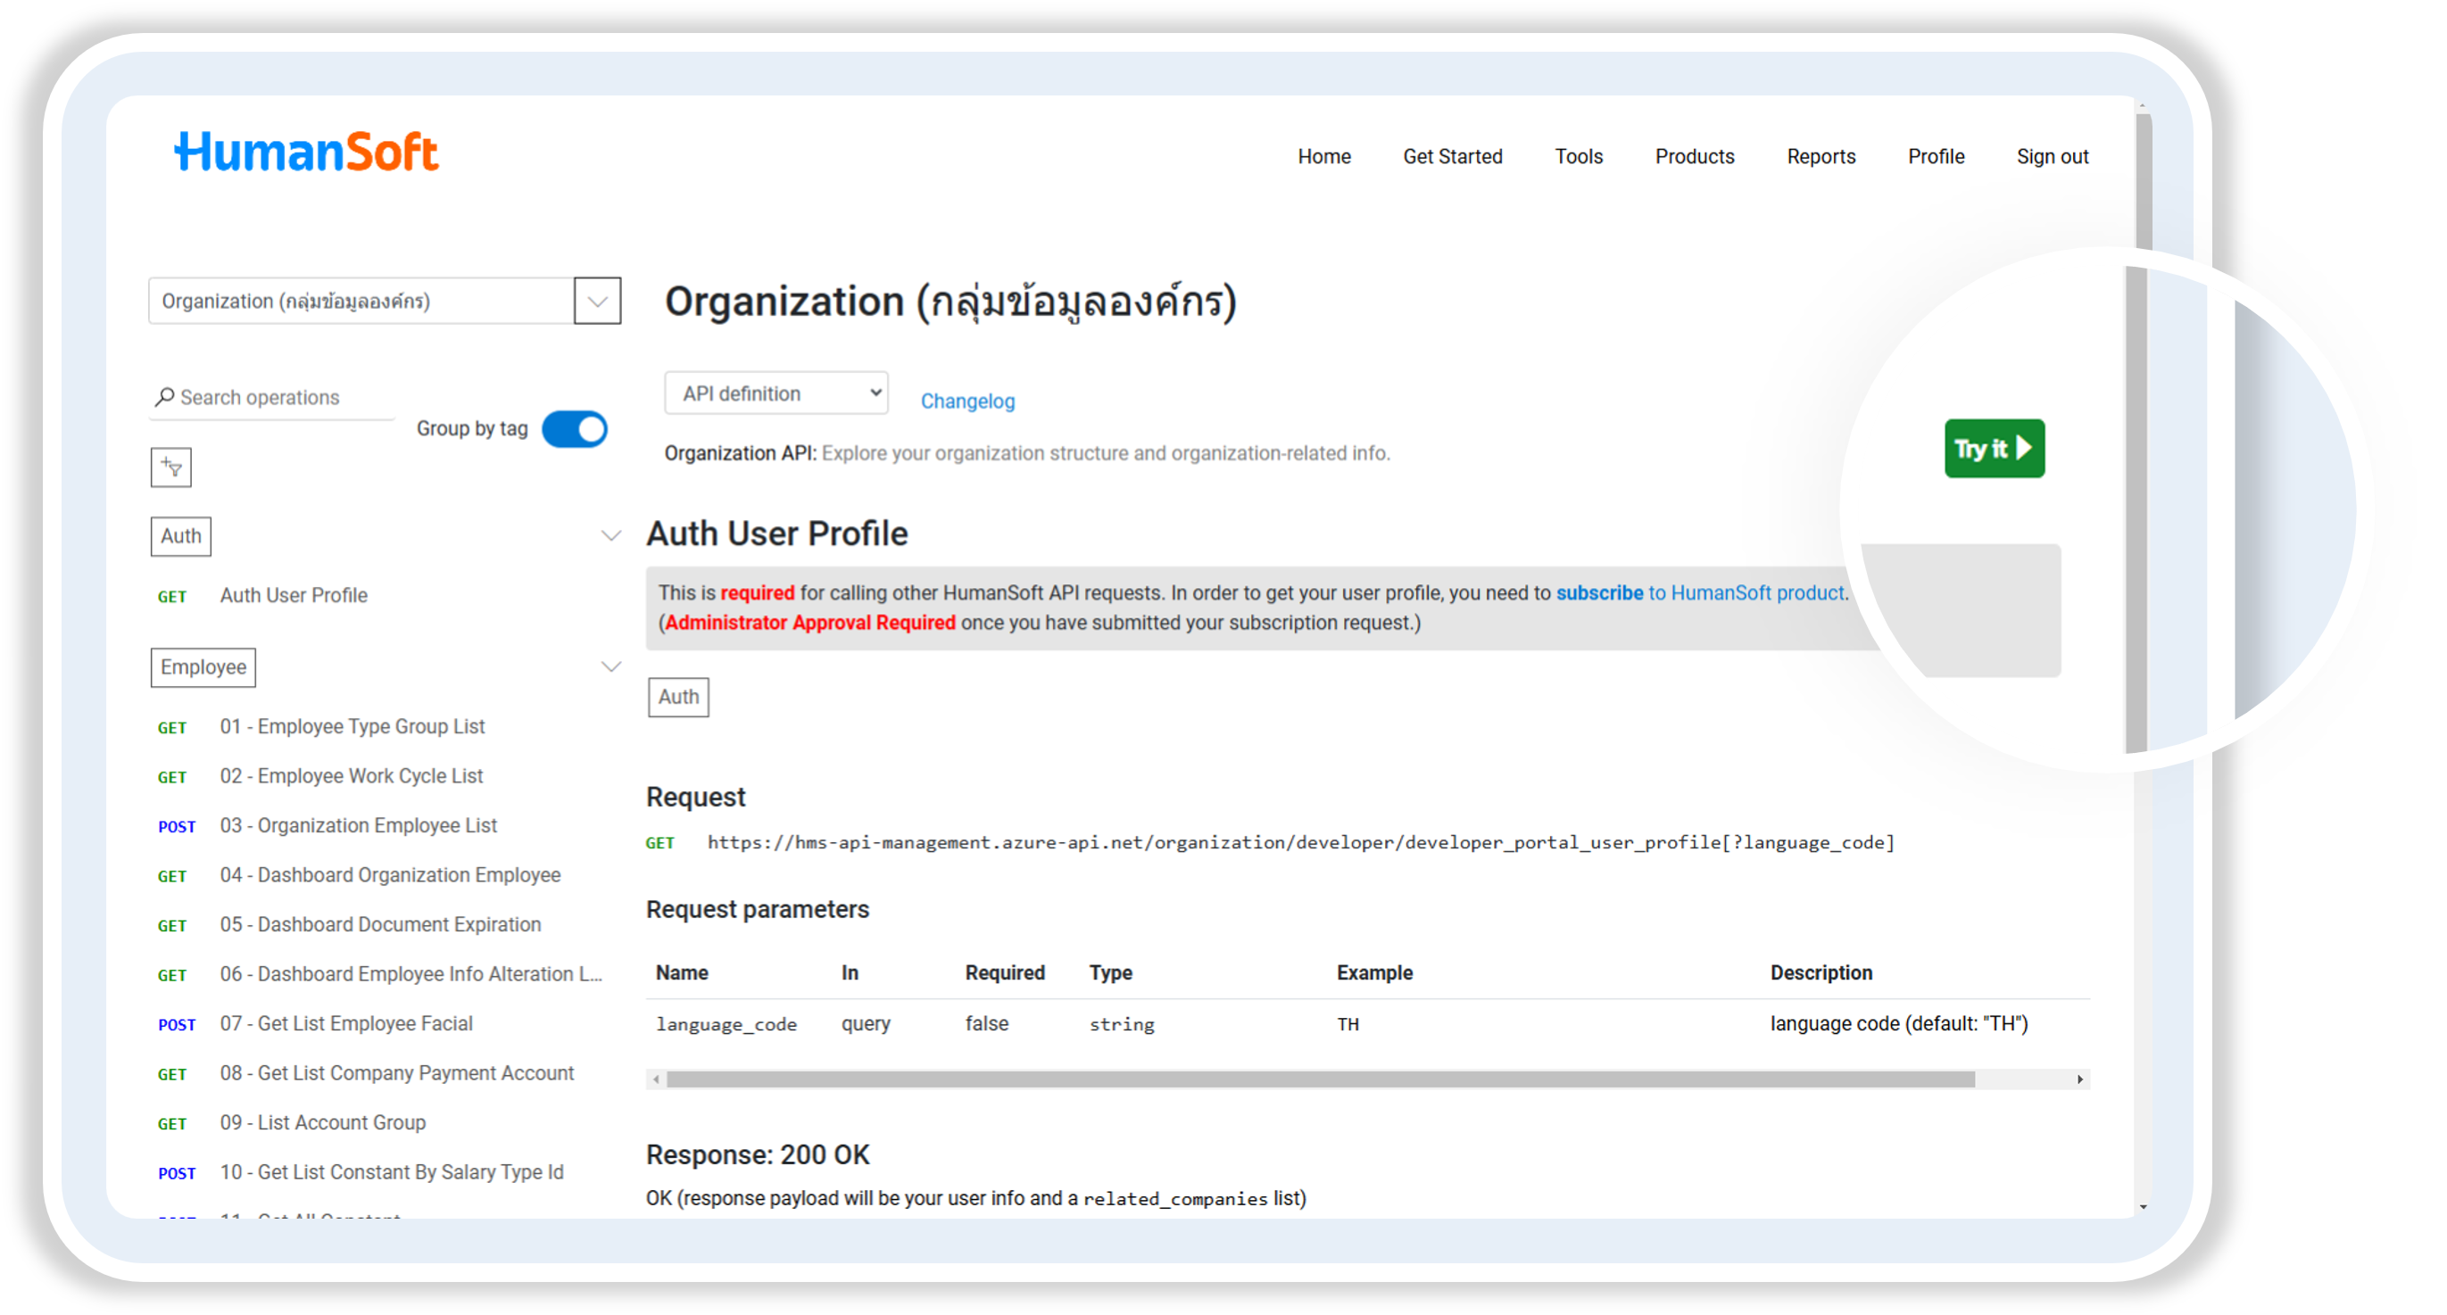Viewport: 2447px width, 1315px height.
Task: Click the horizontal scrollbar right arrow
Action: (x=2079, y=1079)
